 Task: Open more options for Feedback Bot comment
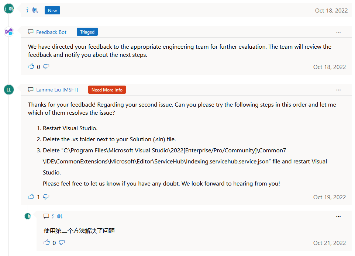[x=338, y=32]
